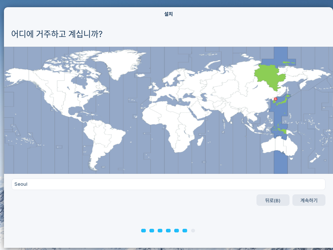
Task: Click the 계속하기 continue button
Action: pos(309,200)
